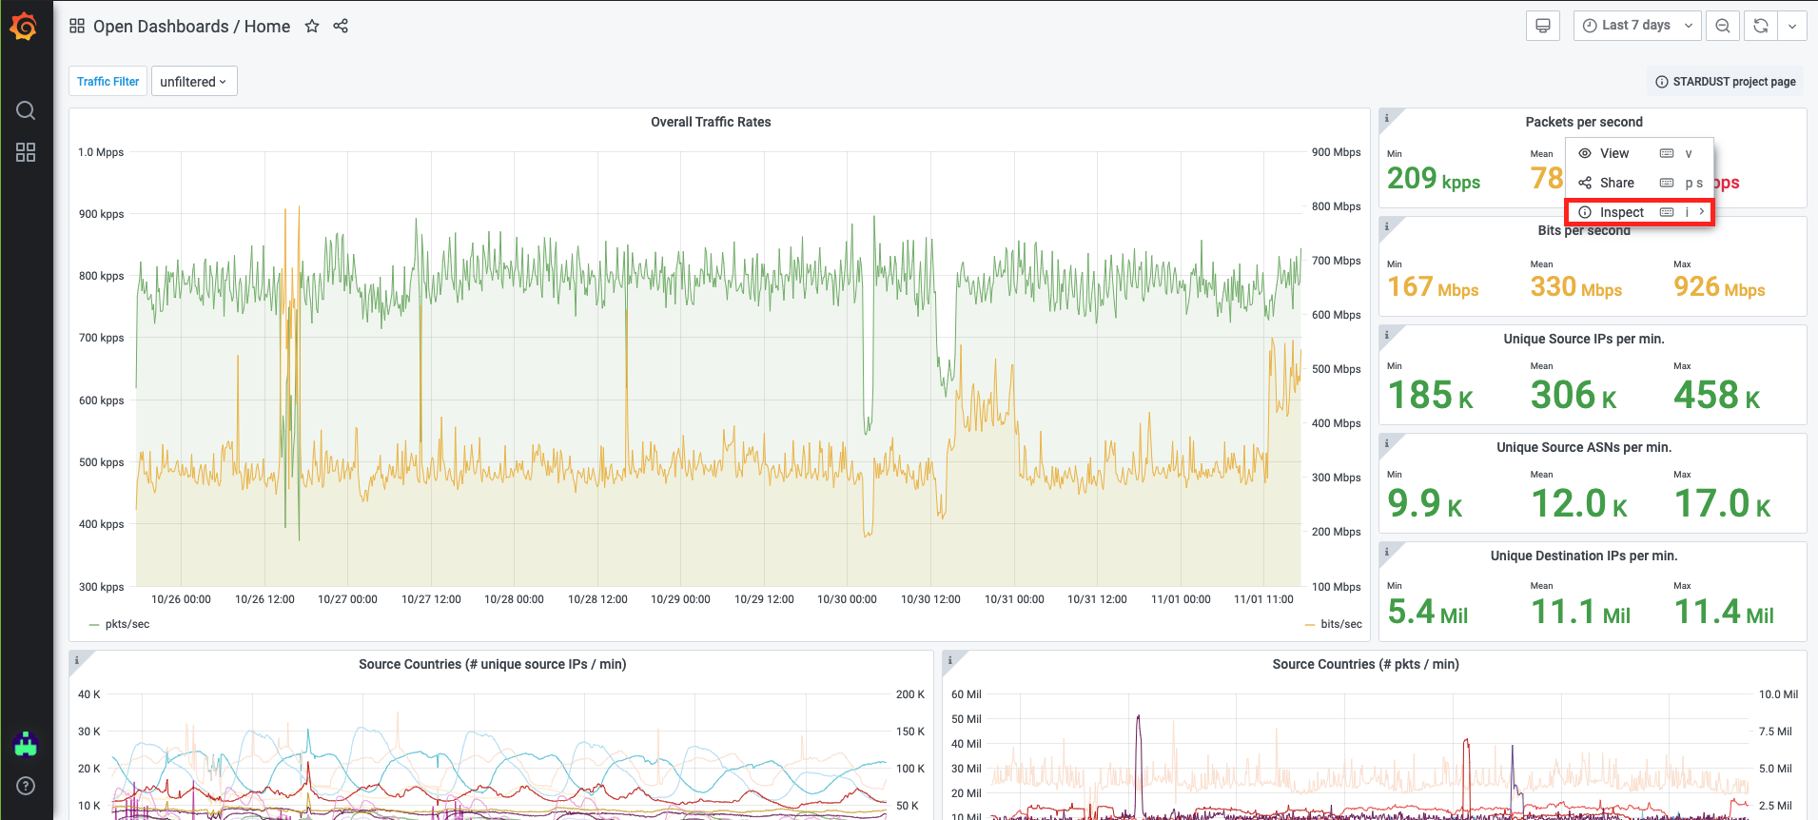1818x820 pixels.
Task: Click the 306 K mean source IPs value
Action: tap(1574, 395)
